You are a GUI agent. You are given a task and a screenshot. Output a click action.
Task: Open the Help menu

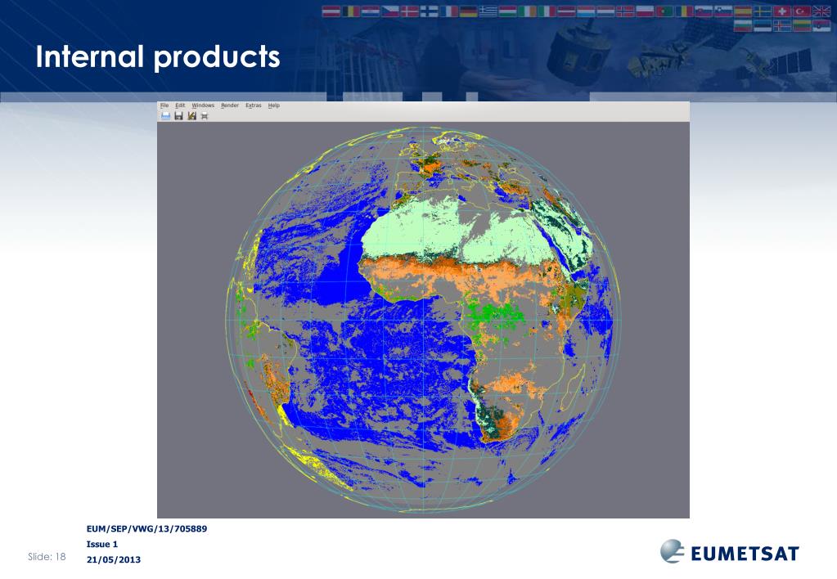274,105
